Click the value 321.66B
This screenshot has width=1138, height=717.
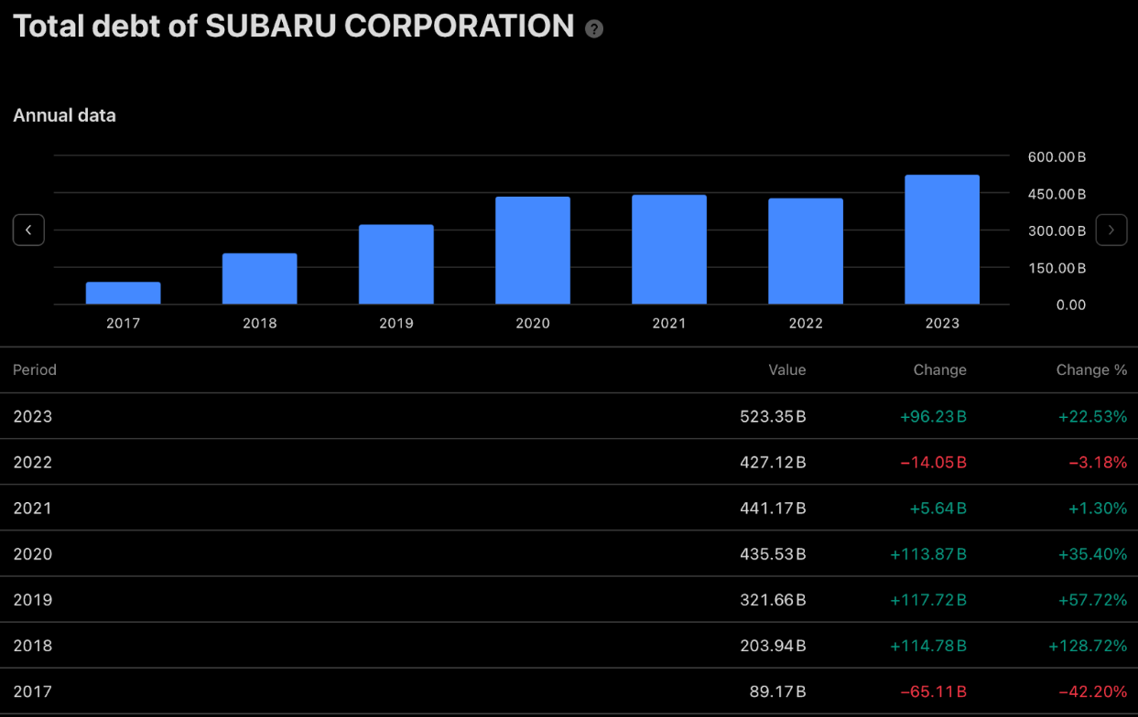click(773, 600)
